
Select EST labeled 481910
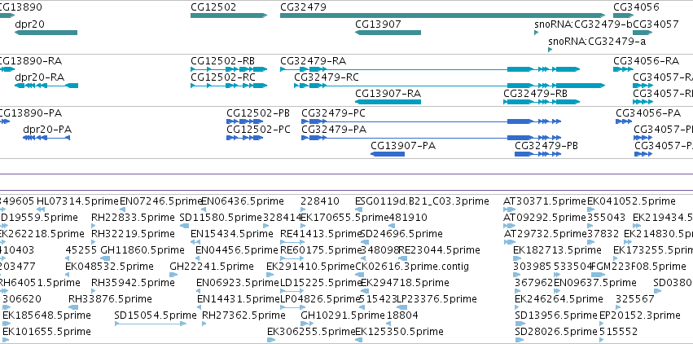click(408, 217)
